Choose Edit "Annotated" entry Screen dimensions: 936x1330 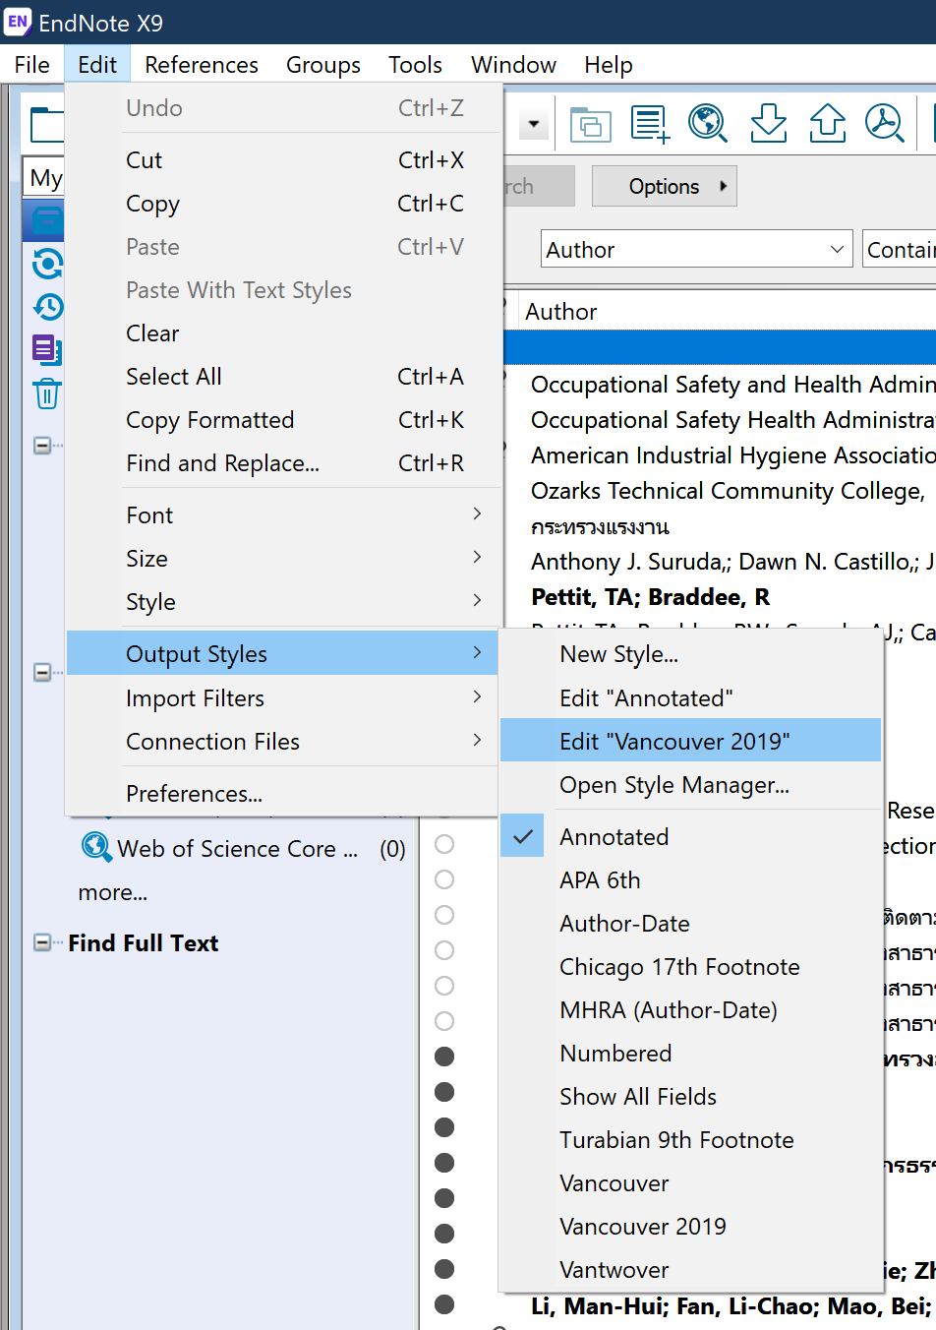click(x=690, y=697)
